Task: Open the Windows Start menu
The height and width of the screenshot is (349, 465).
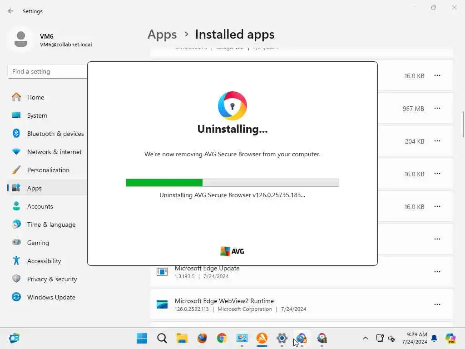Action: coord(142,338)
